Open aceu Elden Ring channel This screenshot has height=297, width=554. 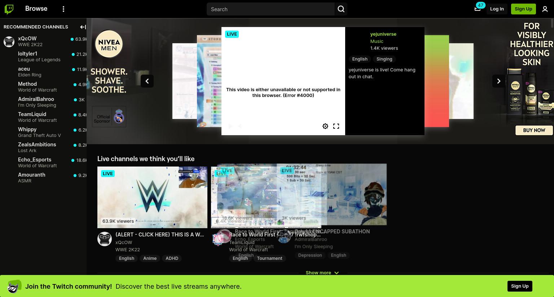43,72
